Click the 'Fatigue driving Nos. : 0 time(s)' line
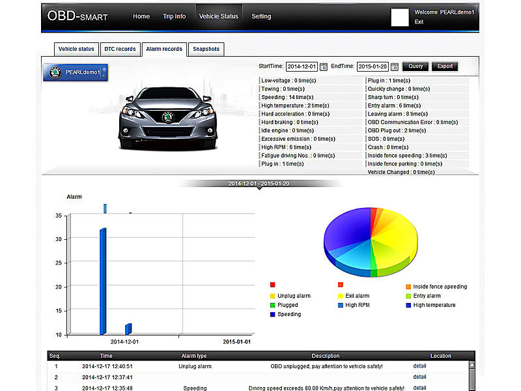Viewport: 521px width, 391px height. pos(298,155)
